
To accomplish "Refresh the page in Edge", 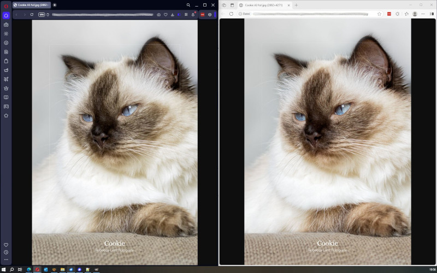I will [x=231, y=14].
